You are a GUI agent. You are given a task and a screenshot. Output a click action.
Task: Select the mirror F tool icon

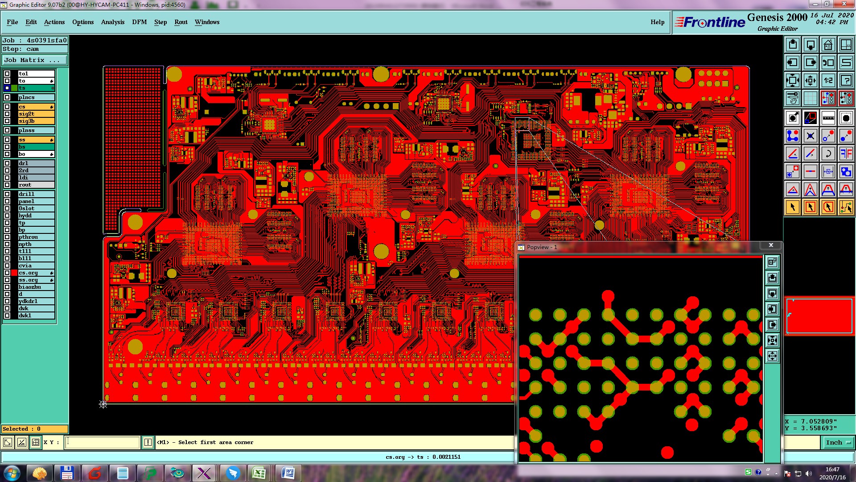[x=846, y=154]
